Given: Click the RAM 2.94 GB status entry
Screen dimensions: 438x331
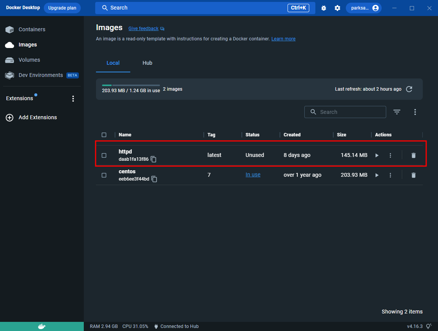Looking at the screenshot, I should coord(104,326).
